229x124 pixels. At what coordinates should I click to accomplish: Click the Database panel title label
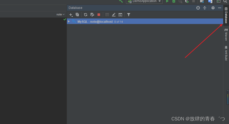(x=75, y=8)
